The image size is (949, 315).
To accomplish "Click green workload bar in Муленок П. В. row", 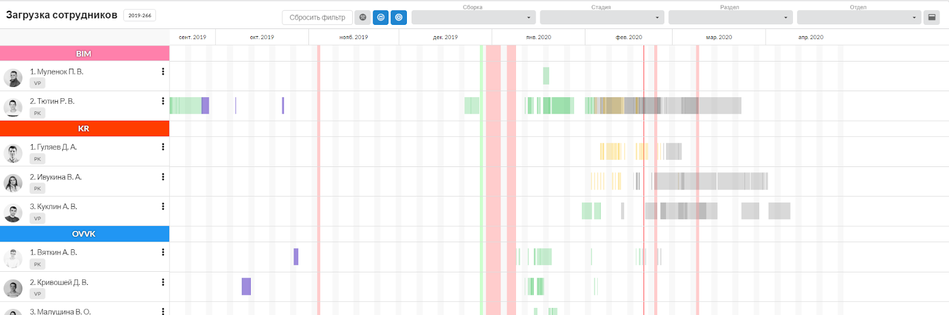I will tap(546, 76).
